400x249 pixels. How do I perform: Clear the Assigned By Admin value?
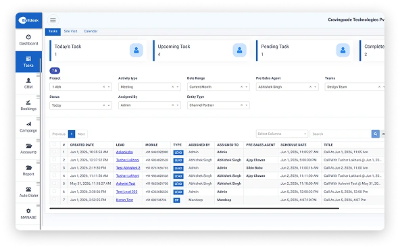tap(173, 105)
